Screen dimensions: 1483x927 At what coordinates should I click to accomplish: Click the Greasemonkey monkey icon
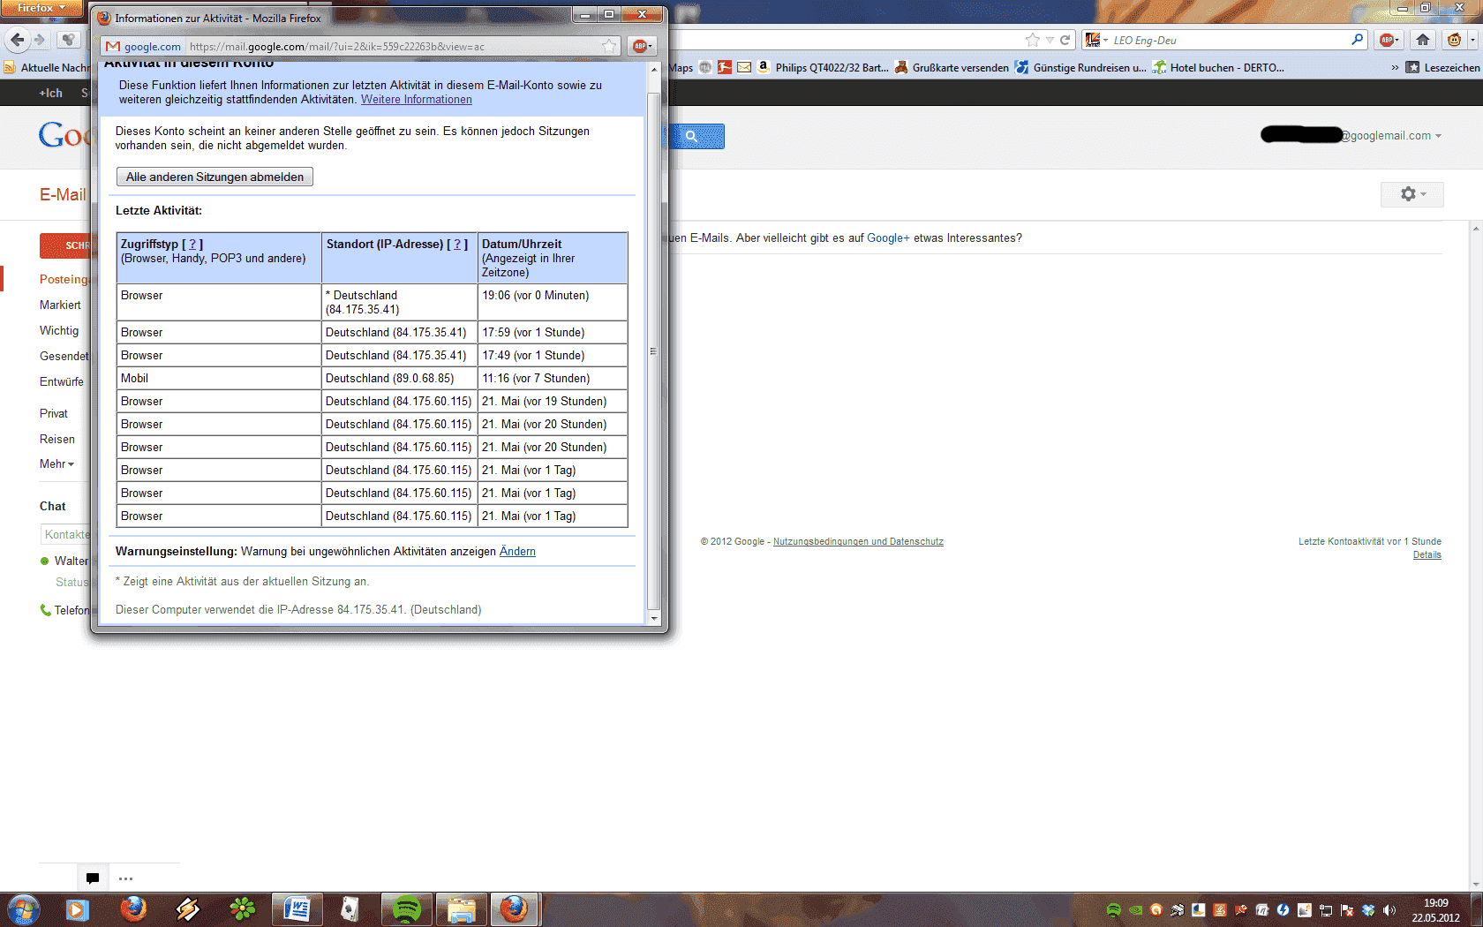1453,40
